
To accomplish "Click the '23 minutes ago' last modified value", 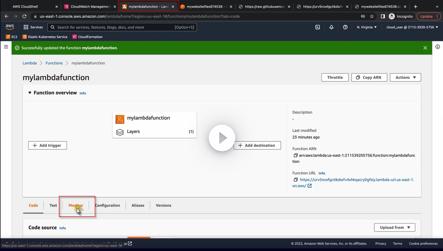I will tap(306, 137).
